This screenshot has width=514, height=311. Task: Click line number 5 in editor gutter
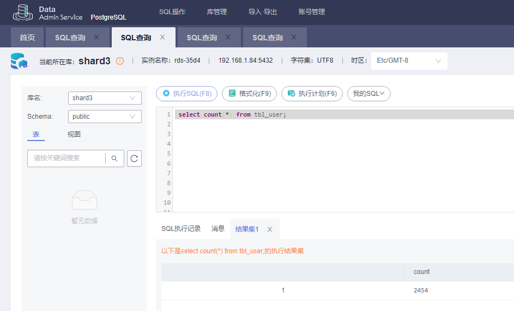[x=169, y=154]
